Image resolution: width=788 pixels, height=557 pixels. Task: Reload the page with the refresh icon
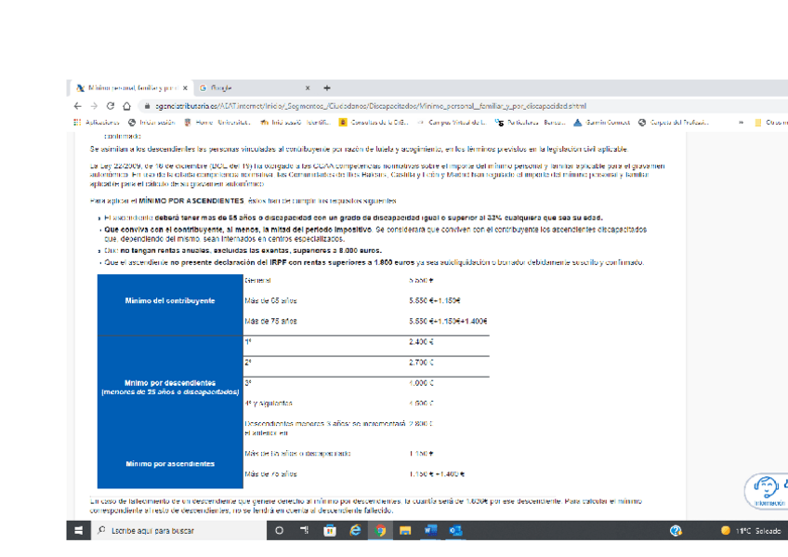click(x=111, y=106)
